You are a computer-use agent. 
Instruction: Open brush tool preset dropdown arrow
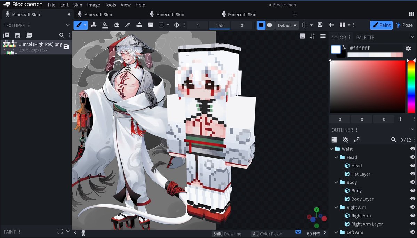85,25
